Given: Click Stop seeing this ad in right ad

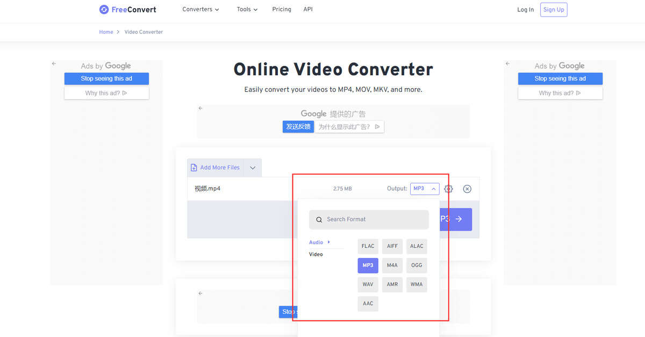Looking at the screenshot, I should (560, 78).
